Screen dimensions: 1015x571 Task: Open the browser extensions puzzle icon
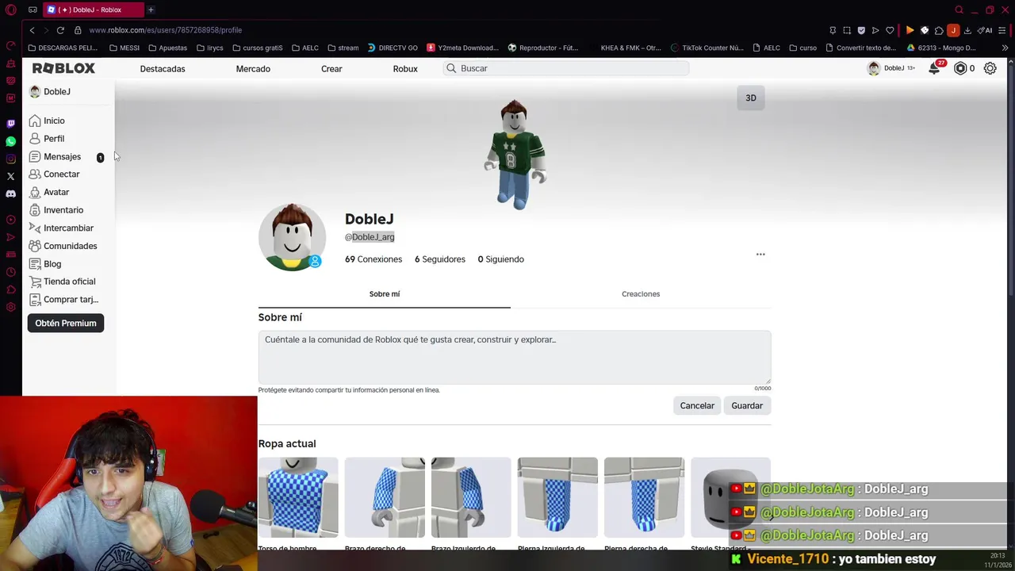click(x=939, y=30)
